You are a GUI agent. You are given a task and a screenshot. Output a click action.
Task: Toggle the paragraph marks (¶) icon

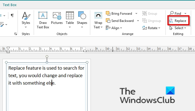pyautogui.click(x=12, y=16)
